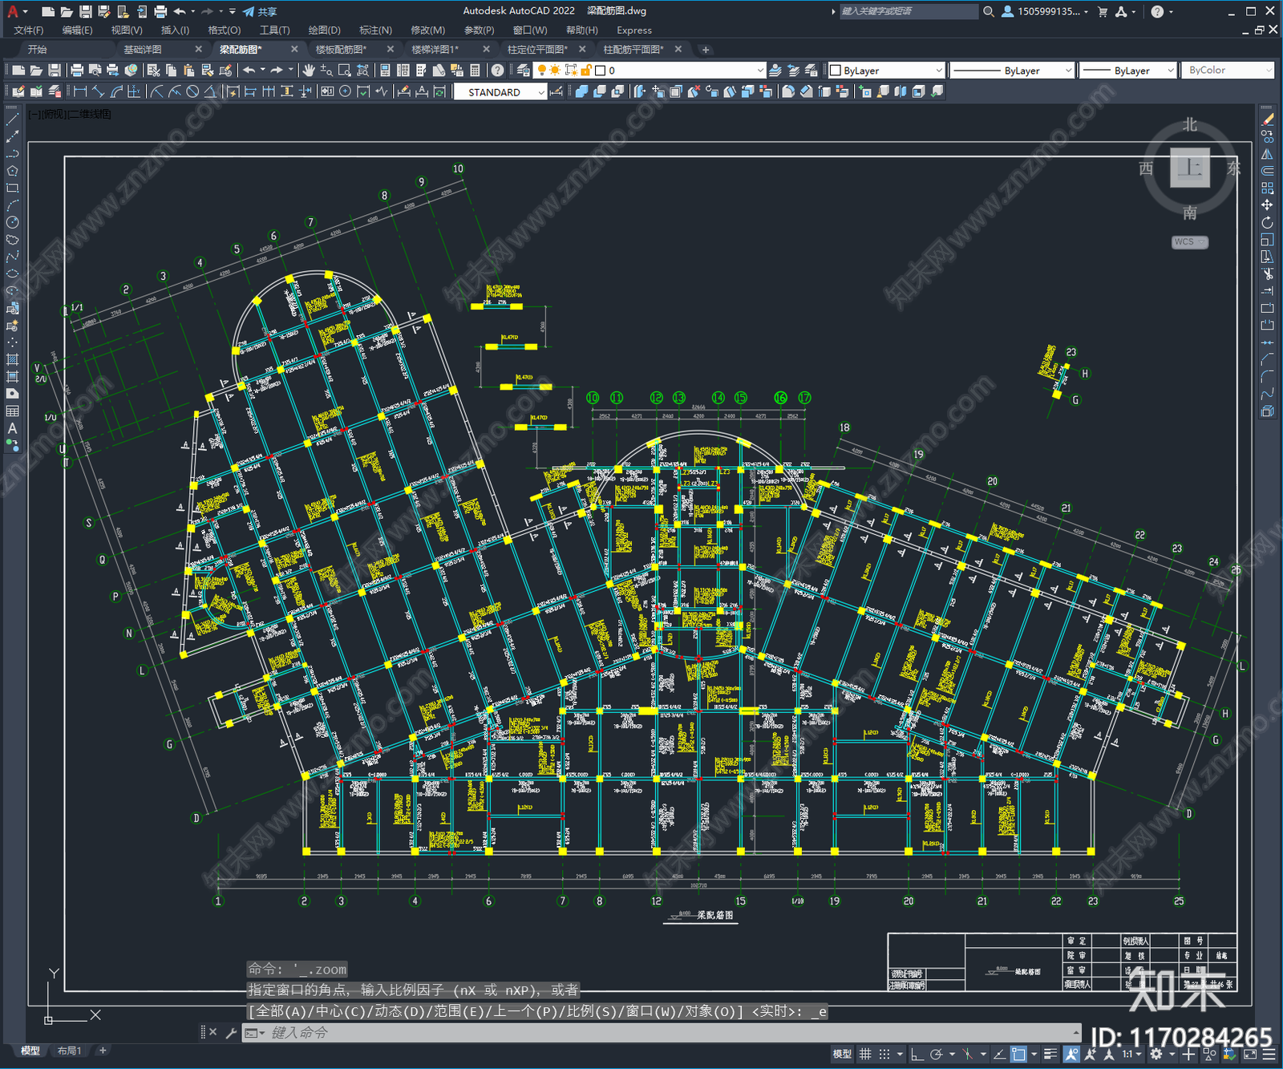Click the Quick Calculator icon
Image resolution: width=1283 pixels, height=1069 pixels.
pos(475,71)
